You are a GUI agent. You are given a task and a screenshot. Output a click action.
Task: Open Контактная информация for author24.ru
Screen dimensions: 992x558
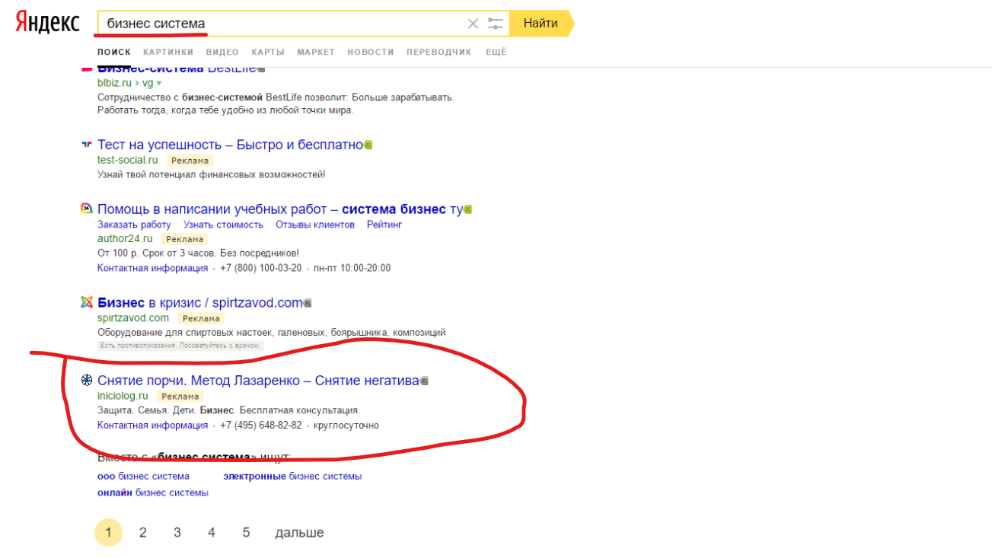point(152,268)
